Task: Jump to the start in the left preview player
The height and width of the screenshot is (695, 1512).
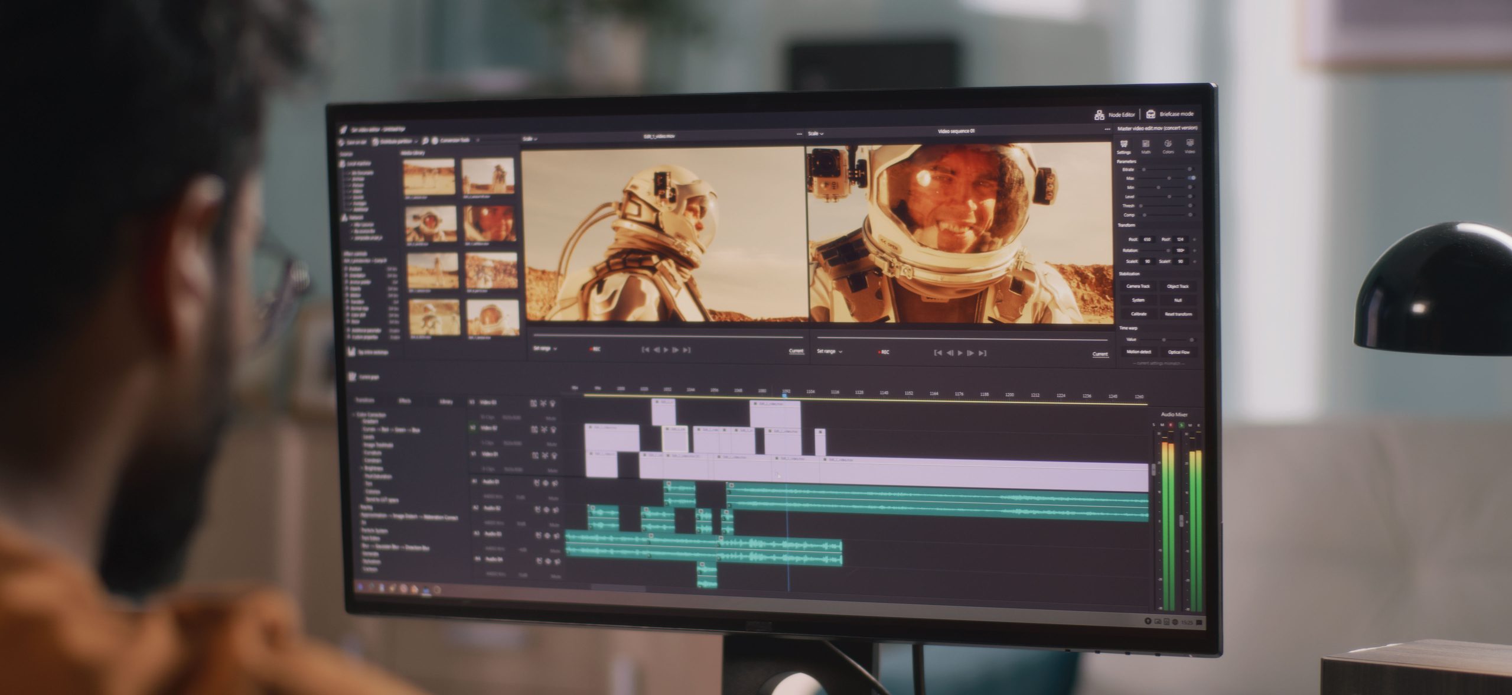Action: point(645,350)
